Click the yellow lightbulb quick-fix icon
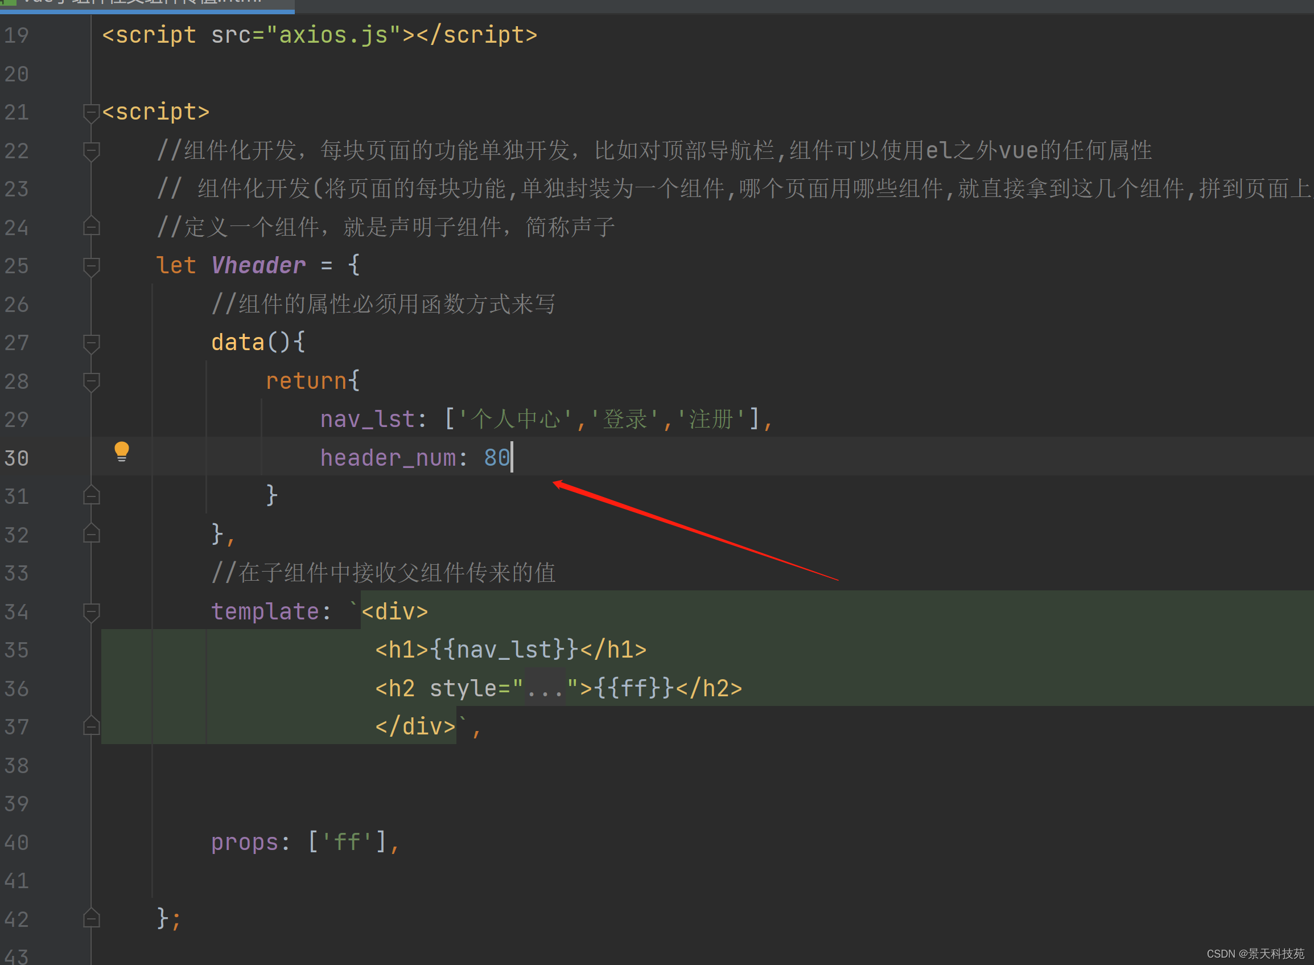Viewport: 1314px width, 965px height. (x=121, y=451)
